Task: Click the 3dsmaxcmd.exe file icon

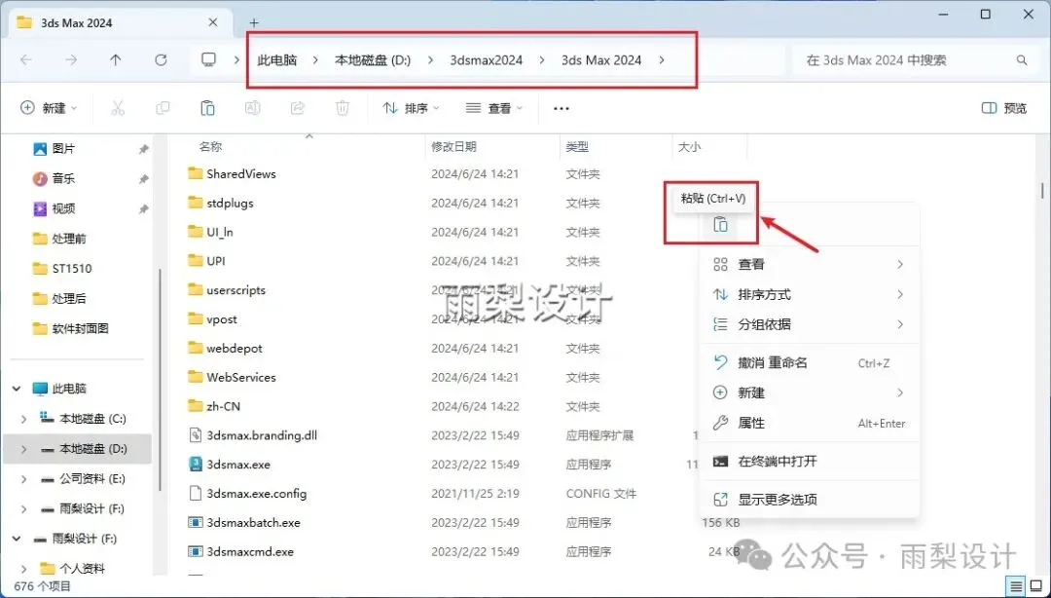Action: pos(195,551)
